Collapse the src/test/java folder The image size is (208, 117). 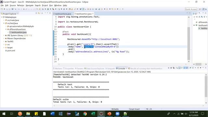tap(4, 23)
